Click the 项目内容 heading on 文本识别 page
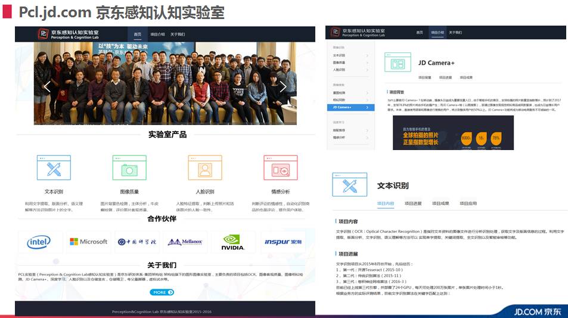 pos(348,222)
